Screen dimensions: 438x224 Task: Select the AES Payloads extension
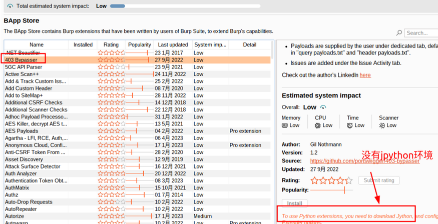(137, 131)
